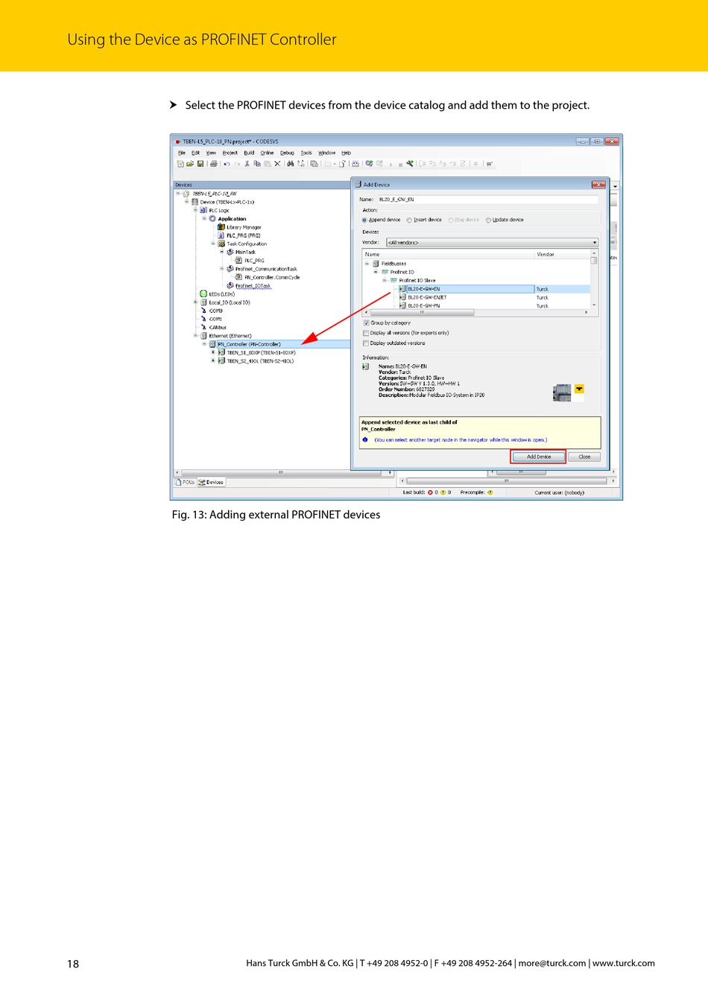Collapse the Profinet IO Slave node
This screenshot has height=1001, width=708.
tap(385, 280)
